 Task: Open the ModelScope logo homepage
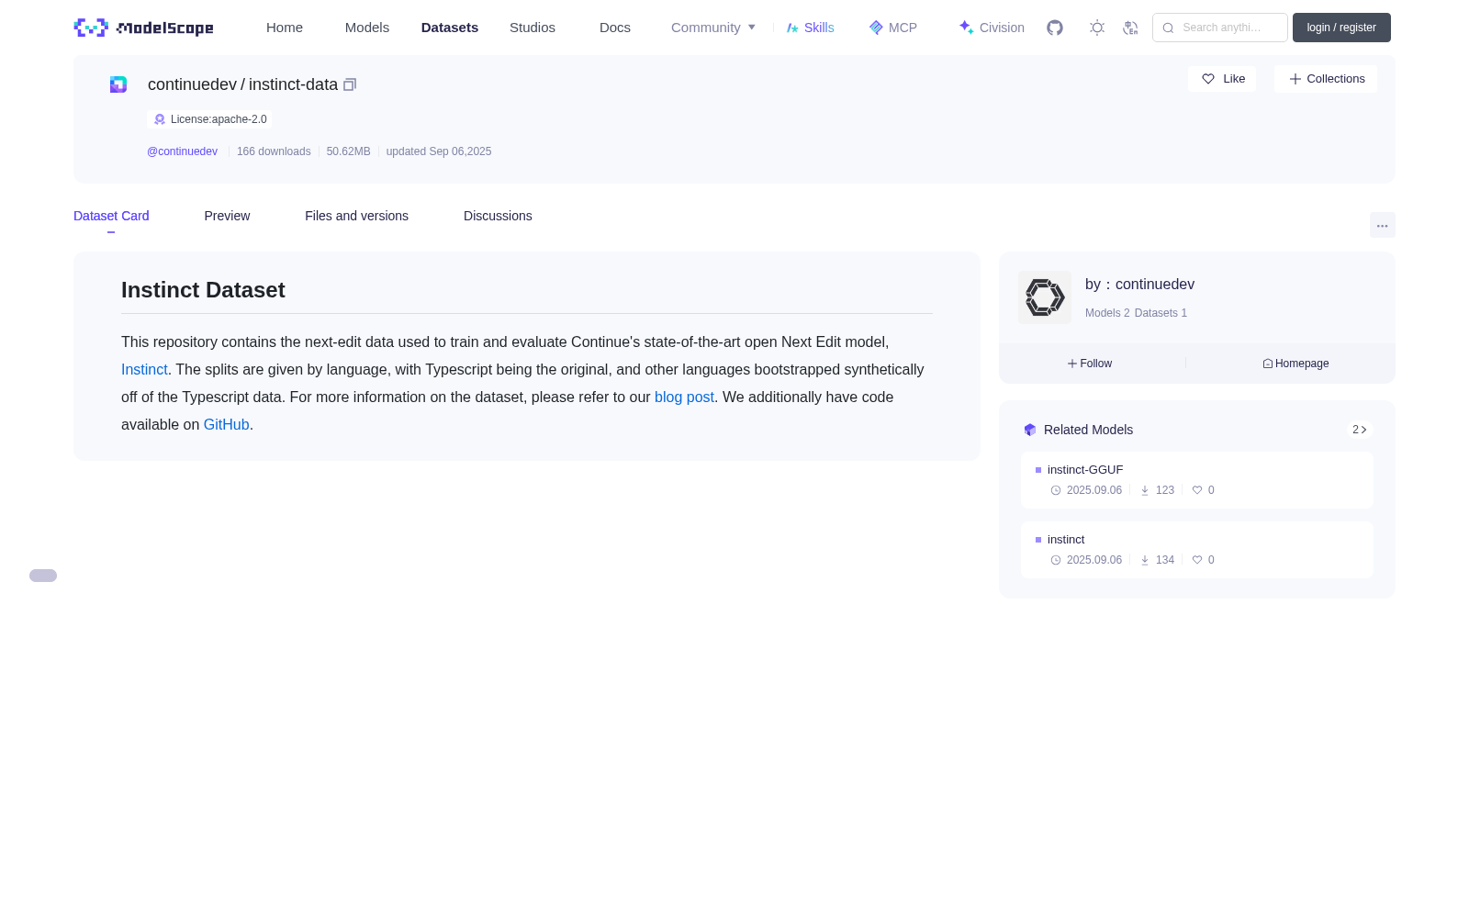pos(143,28)
